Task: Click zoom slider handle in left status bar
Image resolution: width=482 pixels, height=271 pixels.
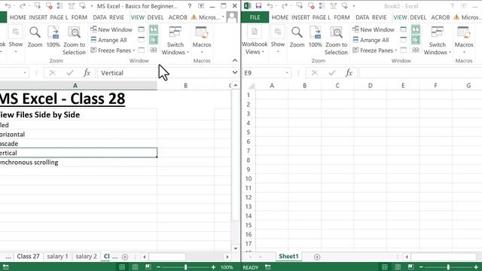Action: (186, 267)
